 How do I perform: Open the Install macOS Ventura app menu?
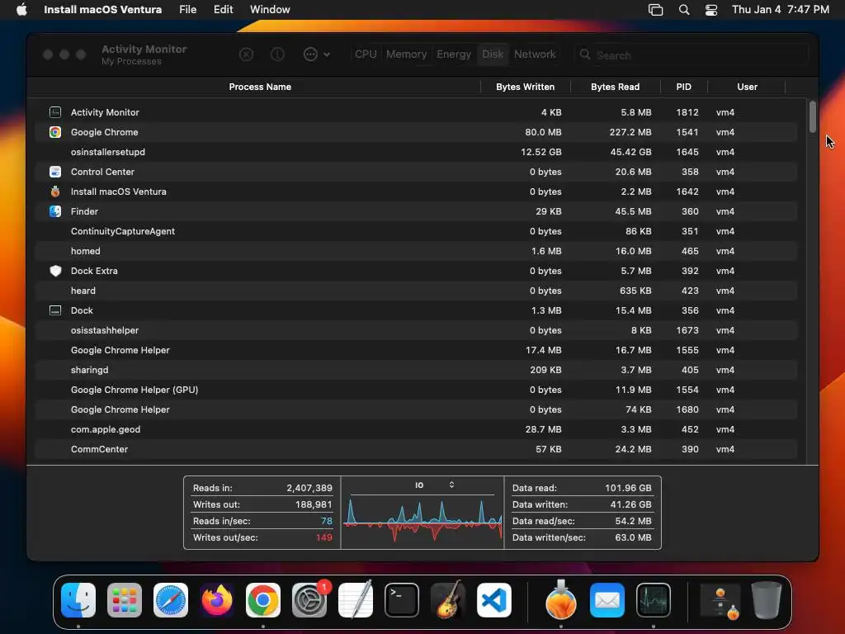pyautogui.click(x=102, y=10)
